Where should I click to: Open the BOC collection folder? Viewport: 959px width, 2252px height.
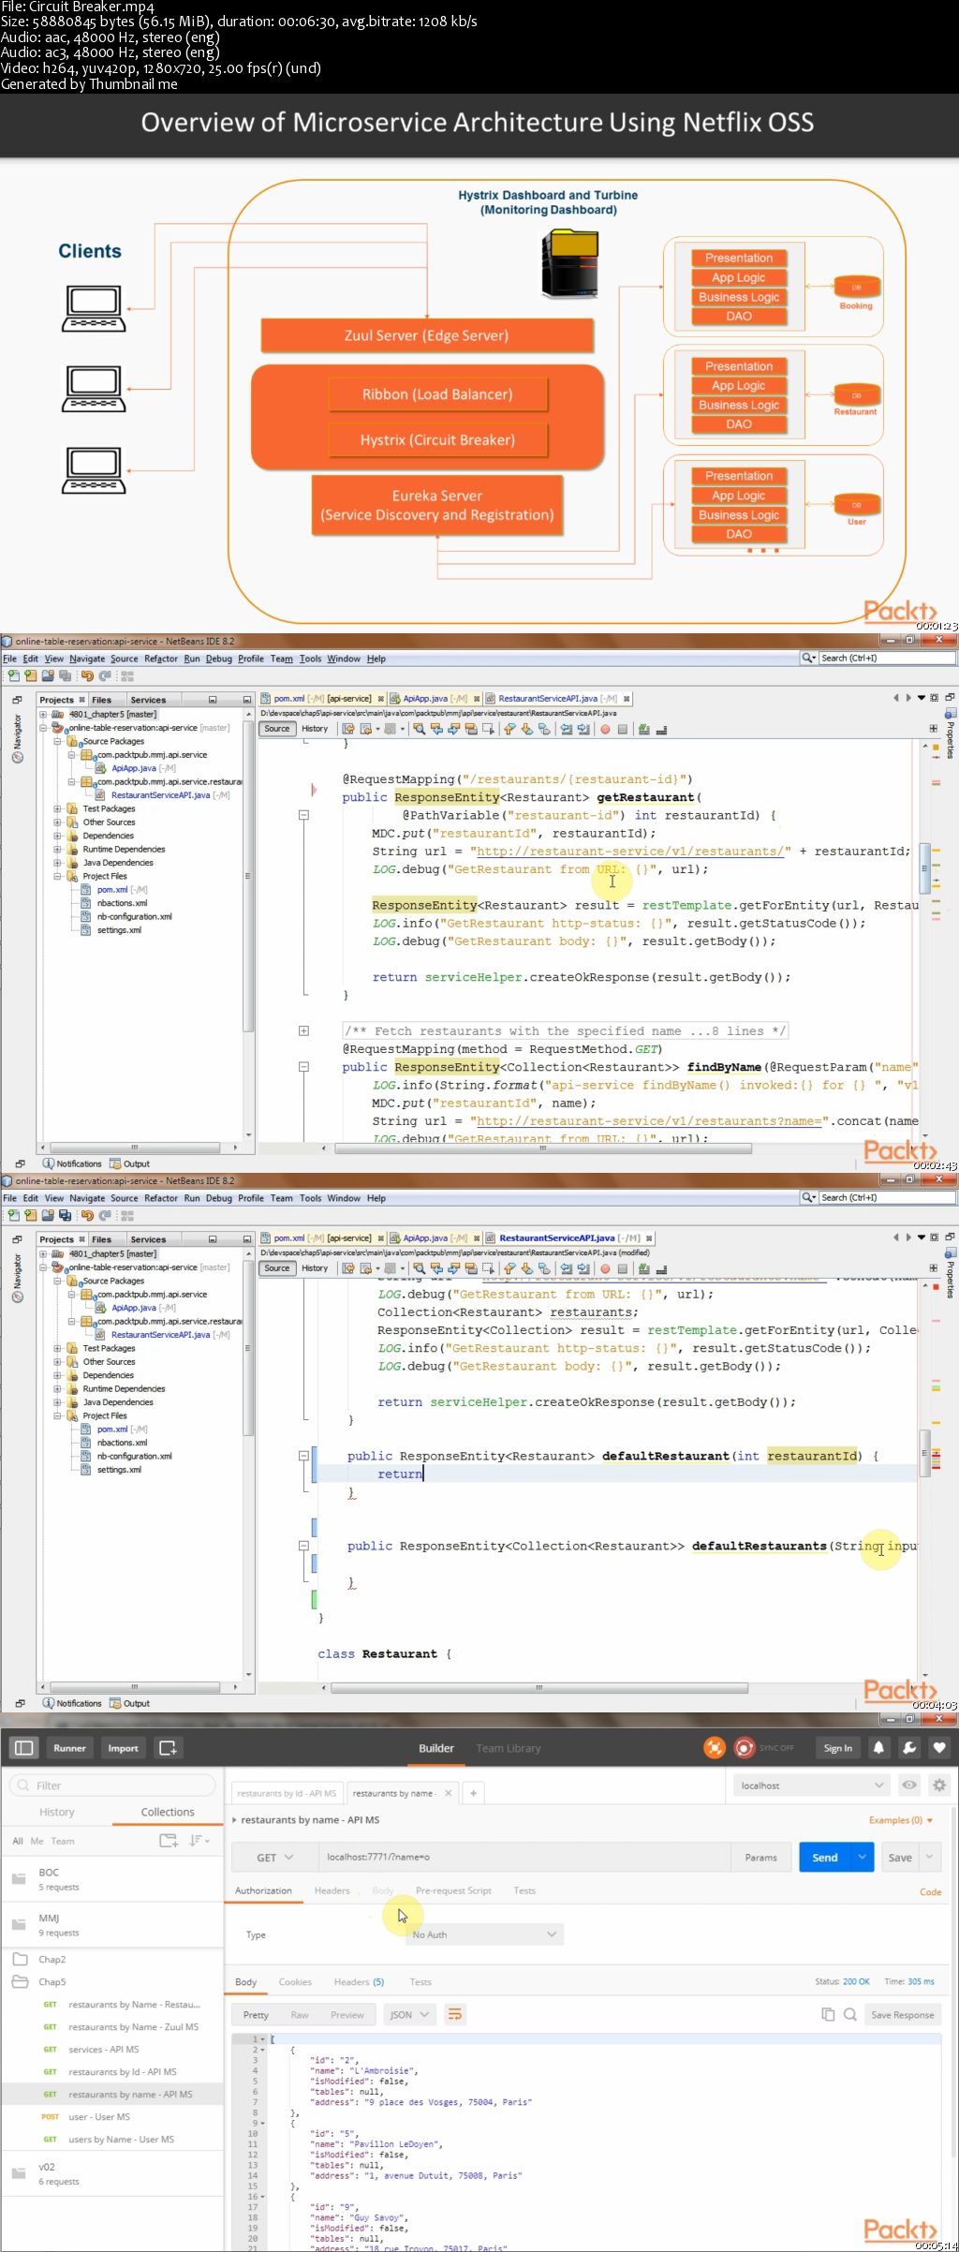pos(112,1879)
